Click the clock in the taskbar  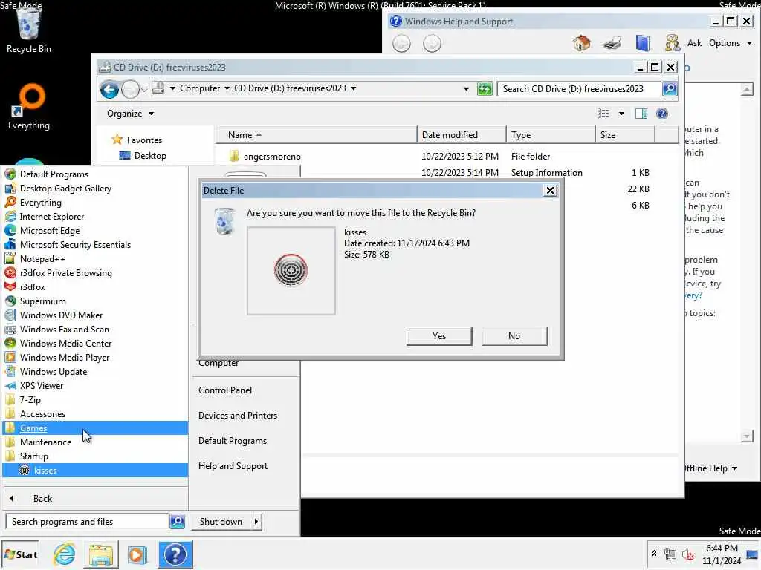[x=722, y=554]
